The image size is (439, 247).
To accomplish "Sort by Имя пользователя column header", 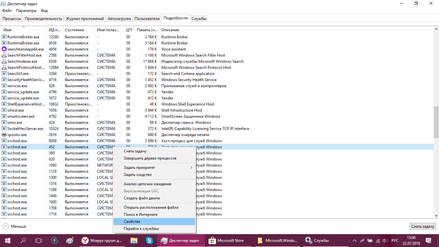I will 108,30.
